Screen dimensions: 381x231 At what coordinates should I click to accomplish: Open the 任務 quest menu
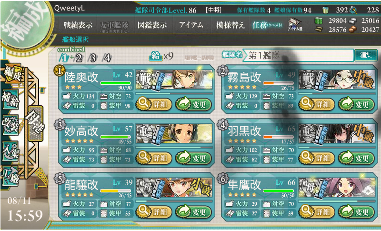click(267, 25)
